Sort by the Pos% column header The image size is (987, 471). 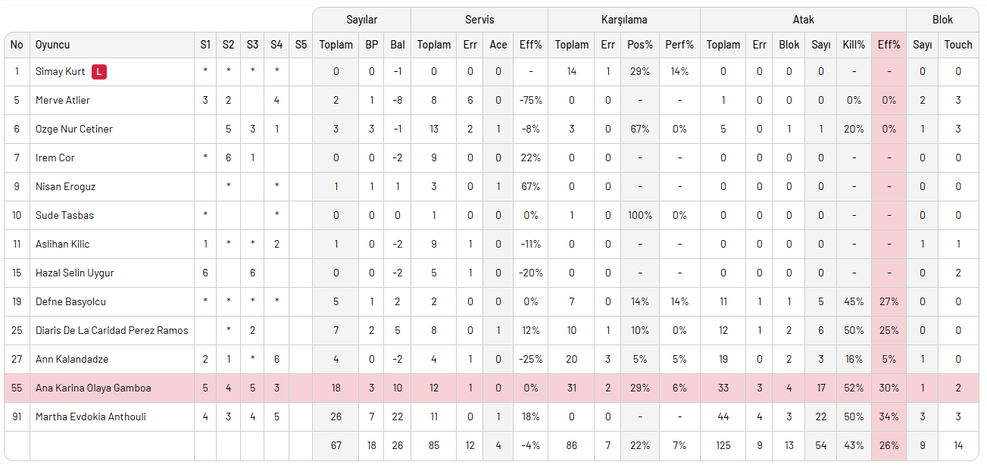point(640,45)
